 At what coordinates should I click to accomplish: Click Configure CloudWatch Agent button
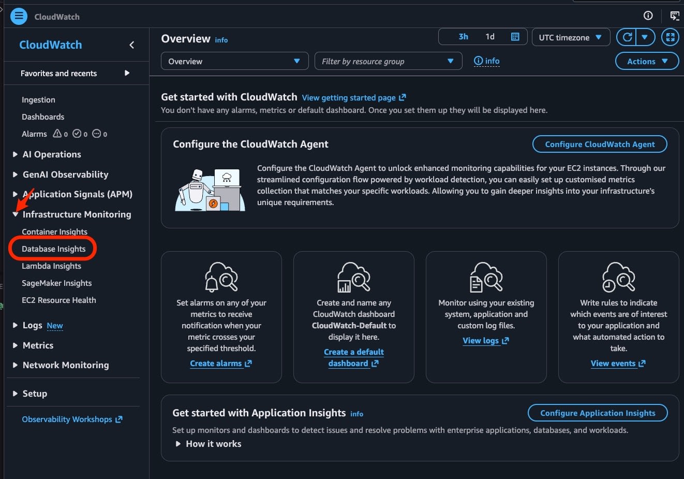click(x=600, y=144)
